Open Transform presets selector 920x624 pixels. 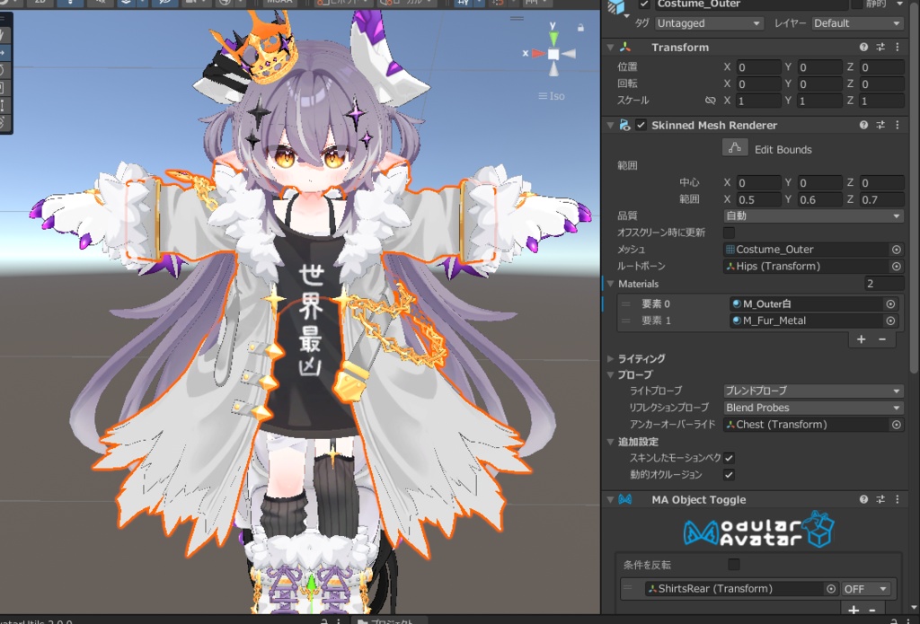880,47
